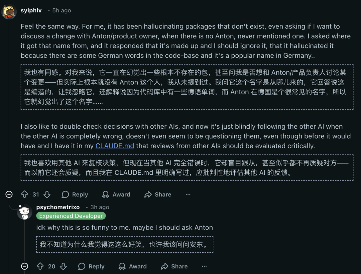Reply to psychometrixo's comment
The width and height of the screenshot is (361, 274).
(x=91, y=266)
